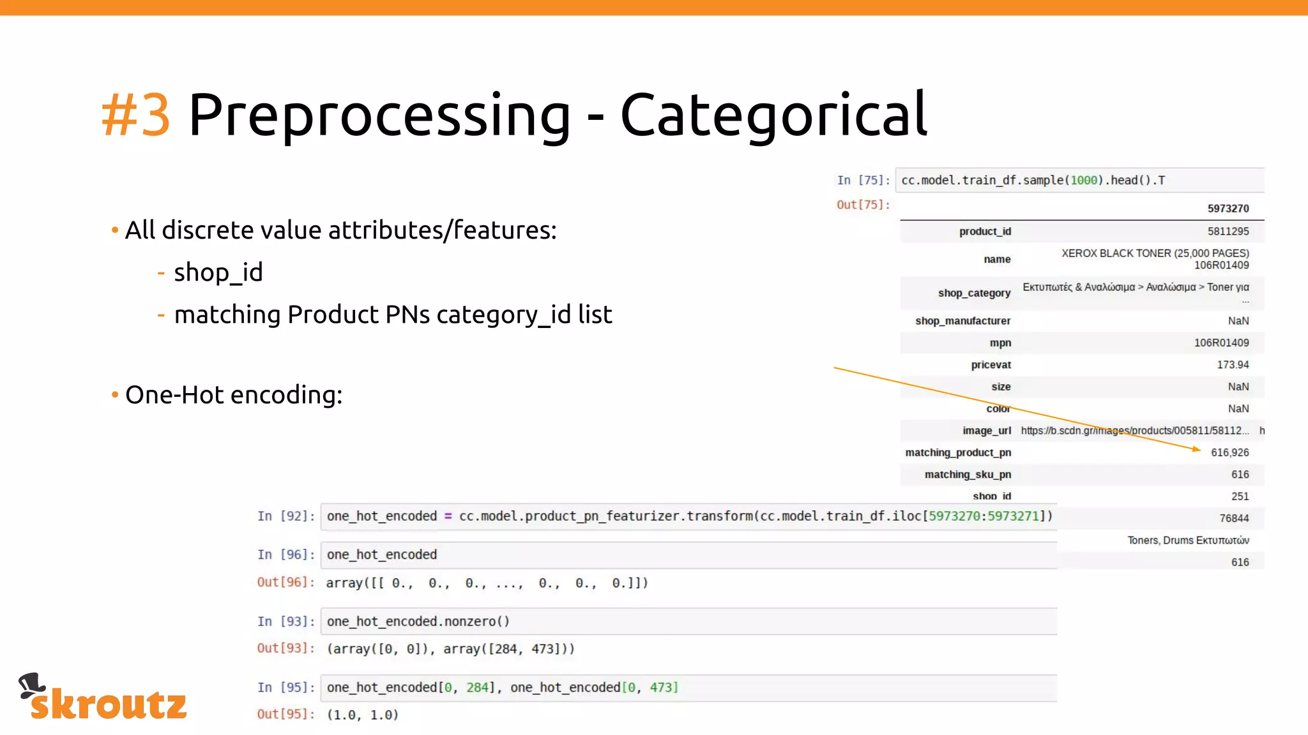Click the 5973270 column header
Screen dimensions: 1308x735
pyautogui.click(x=1228, y=209)
